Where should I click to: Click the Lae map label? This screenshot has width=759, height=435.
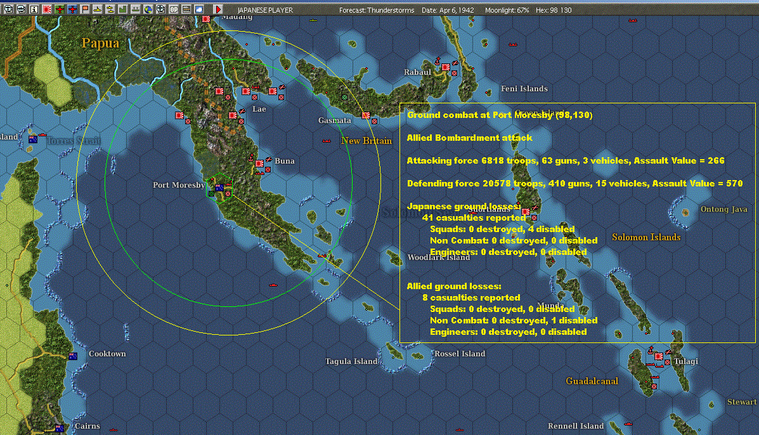pos(259,109)
